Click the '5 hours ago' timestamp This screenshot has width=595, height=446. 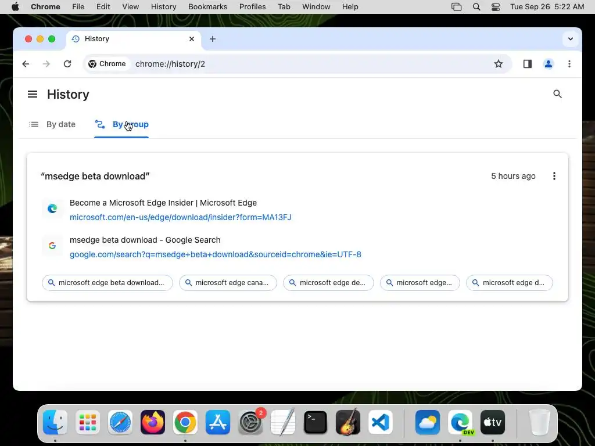(514, 176)
